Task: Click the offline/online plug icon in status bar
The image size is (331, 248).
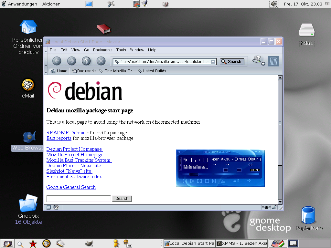Action: [x=266, y=207]
